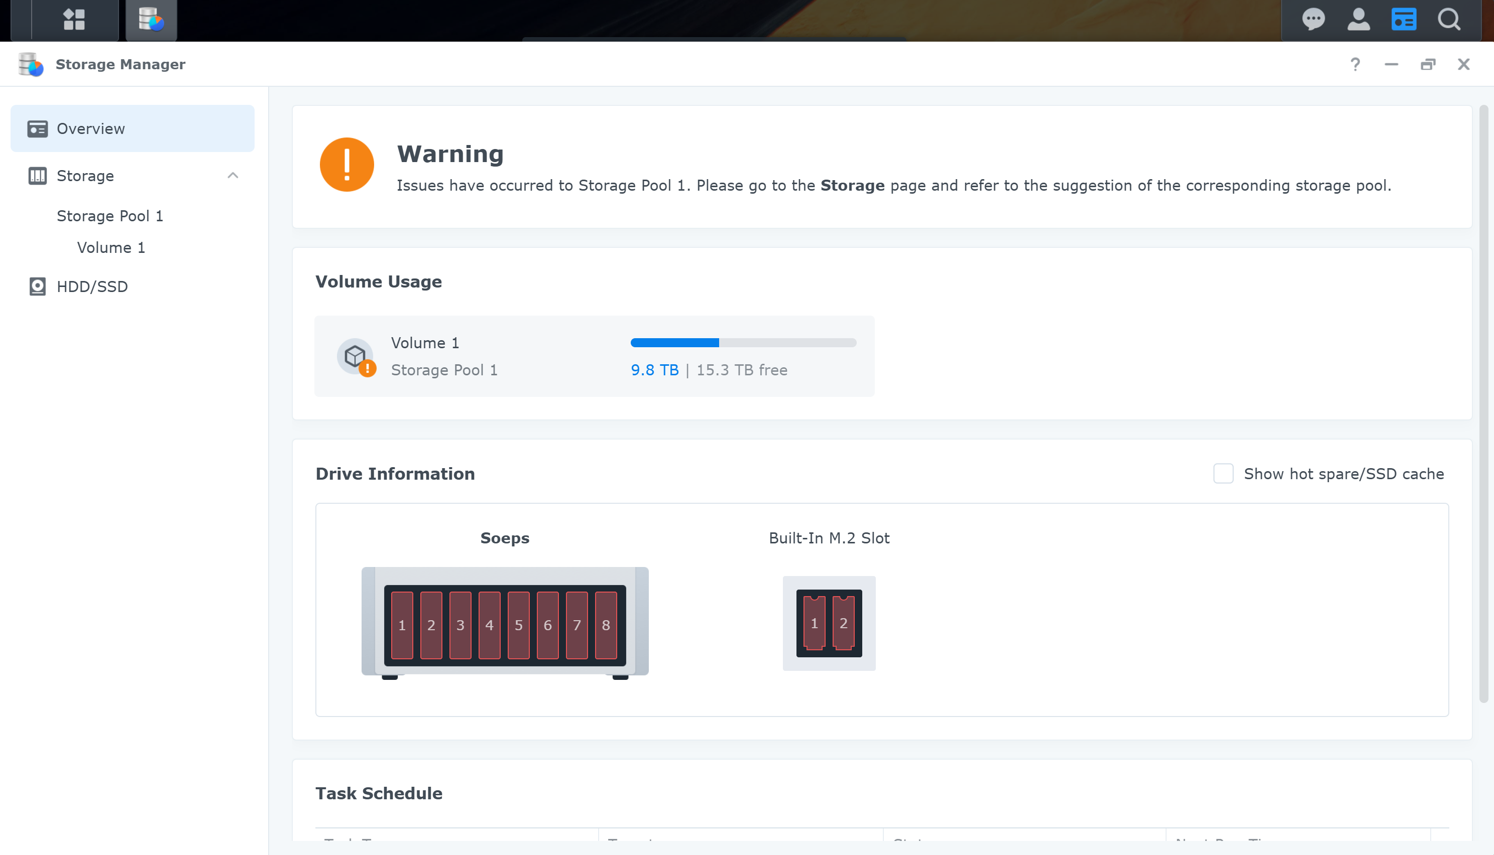Select drive bay 5 in Soeps
This screenshot has height=855, width=1494.
518,625
